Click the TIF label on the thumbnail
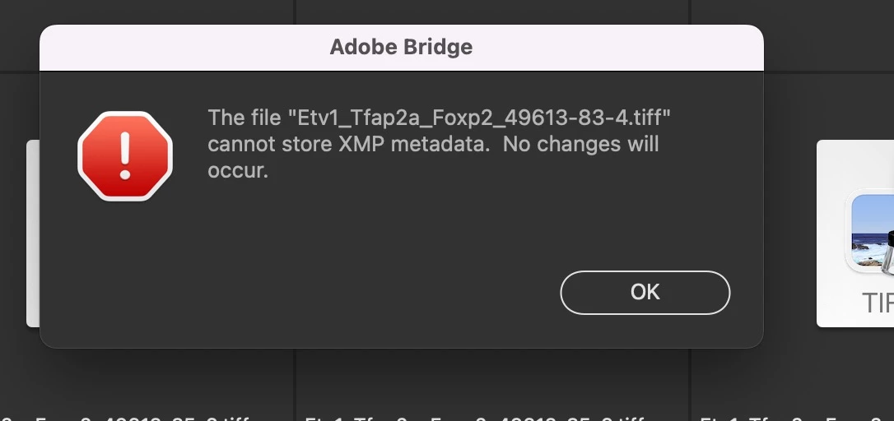894x421 pixels. tap(878, 303)
